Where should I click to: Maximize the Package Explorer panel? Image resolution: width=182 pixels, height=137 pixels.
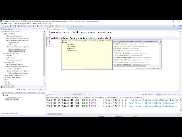[x=44, y=29]
